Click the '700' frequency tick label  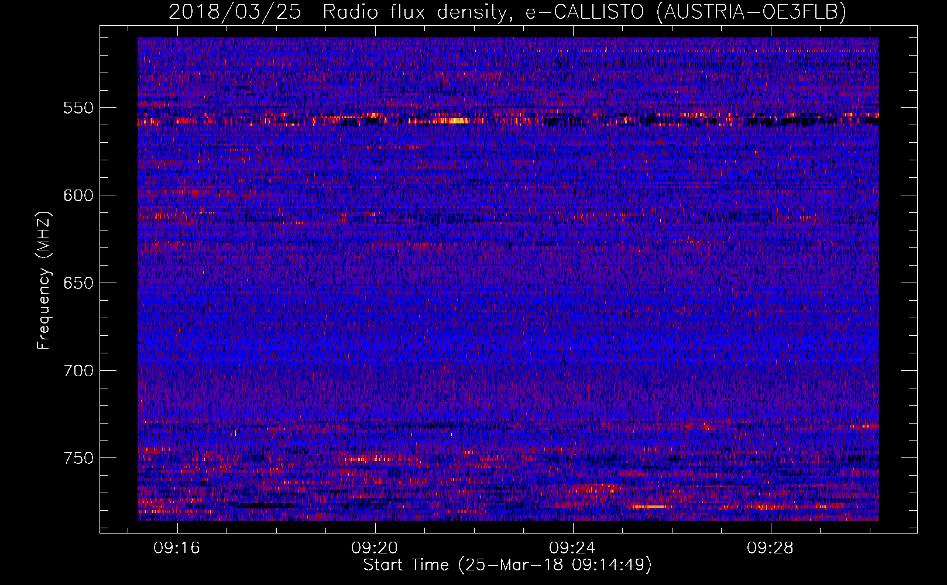coord(78,371)
